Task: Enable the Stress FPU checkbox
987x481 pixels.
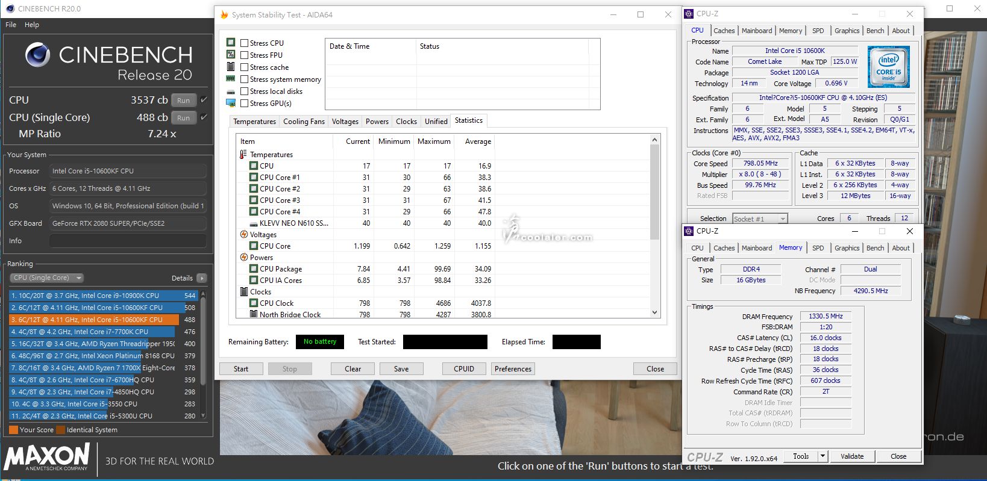Action: 244,55
